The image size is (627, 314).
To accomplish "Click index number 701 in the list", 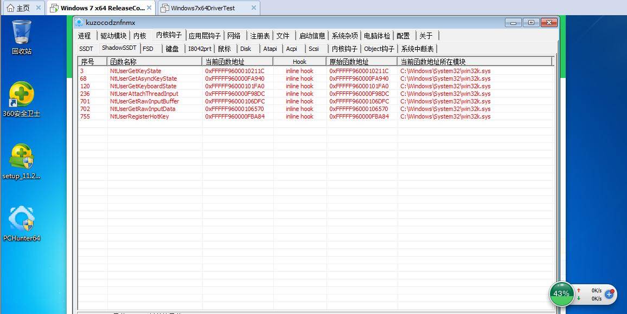I will tap(85, 101).
